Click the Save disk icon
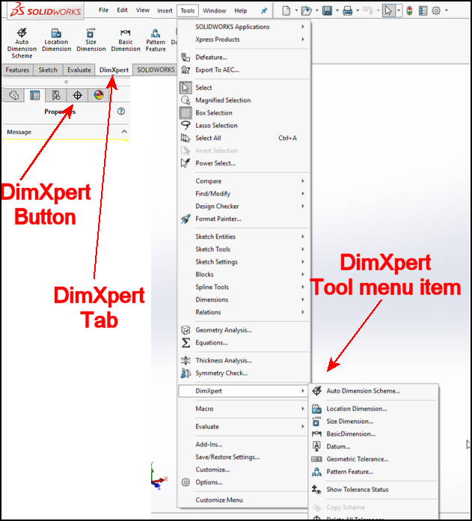 328,10
